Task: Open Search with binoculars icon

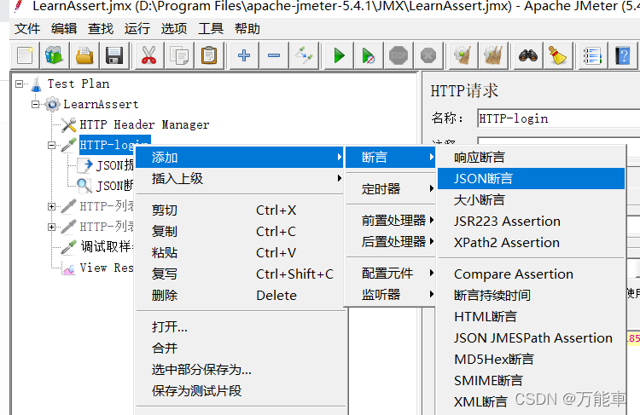Action: (x=527, y=55)
